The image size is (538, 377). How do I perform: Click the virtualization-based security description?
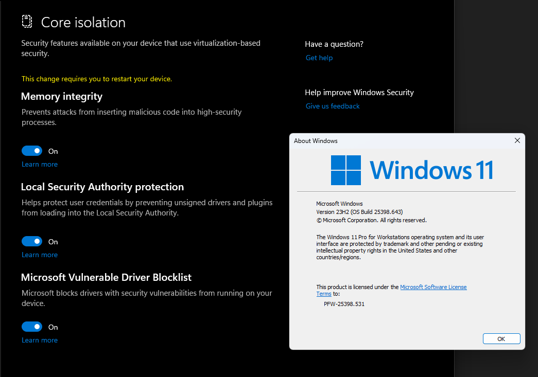pyautogui.click(x=141, y=48)
